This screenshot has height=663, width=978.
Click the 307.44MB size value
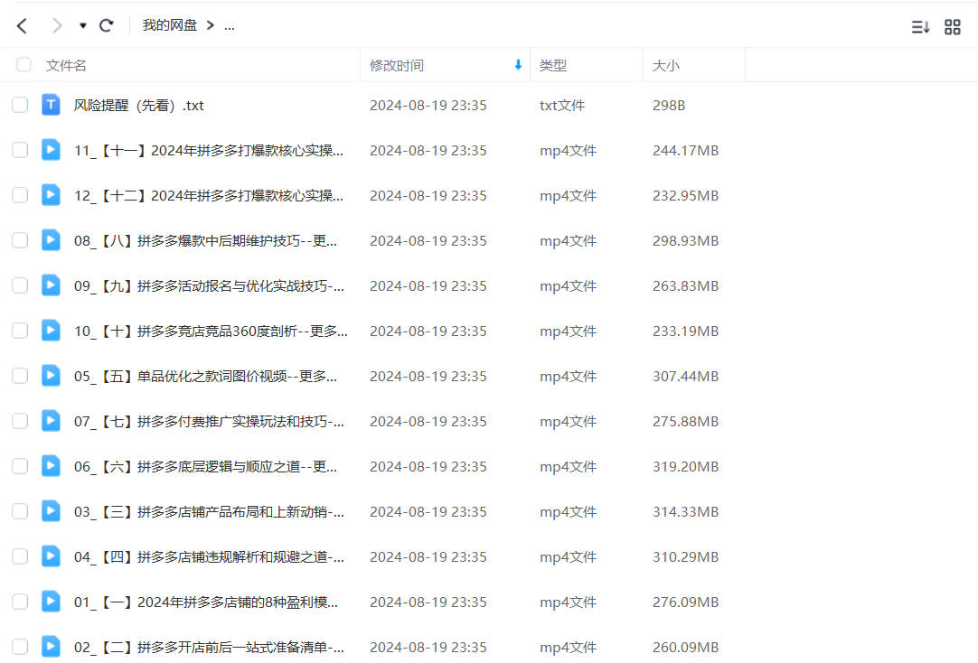point(685,377)
